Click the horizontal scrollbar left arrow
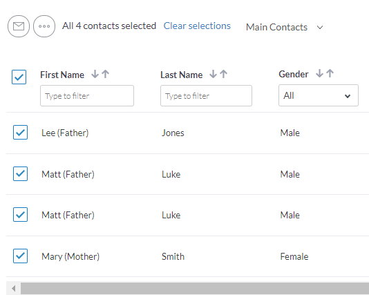The height and width of the screenshot is (295, 369). click(13, 288)
